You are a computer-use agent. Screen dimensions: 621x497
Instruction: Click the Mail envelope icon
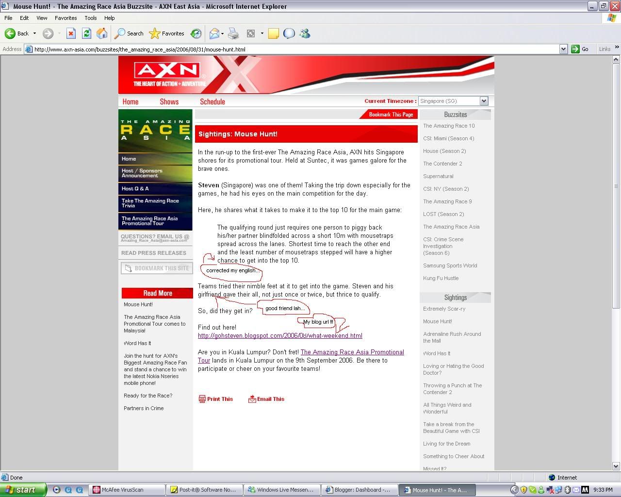pyautogui.click(x=213, y=33)
